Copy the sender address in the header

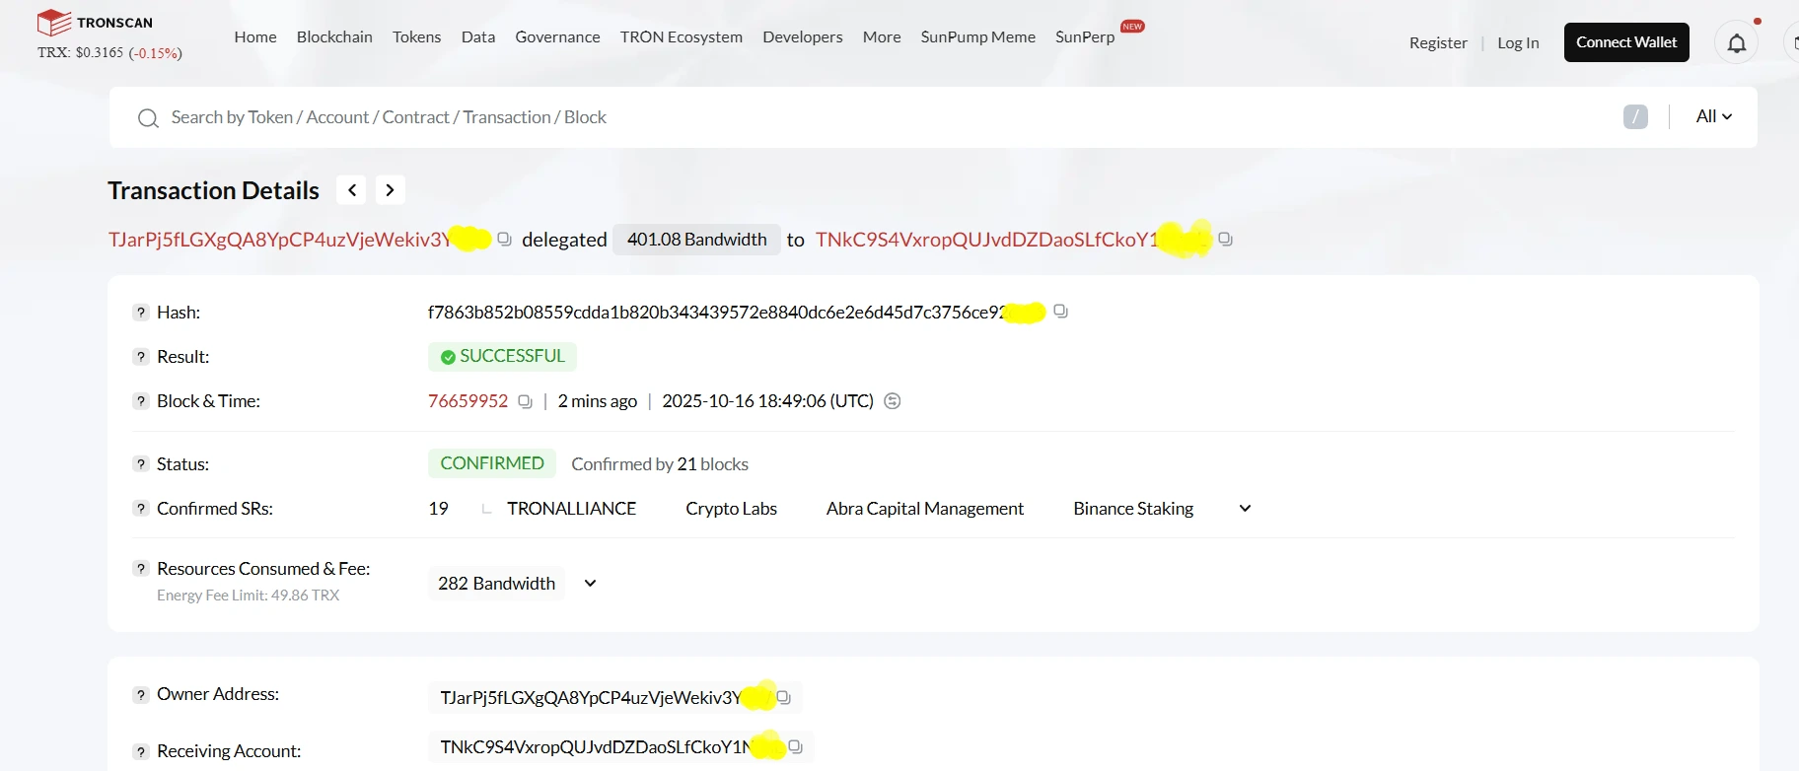coord(504,240)
